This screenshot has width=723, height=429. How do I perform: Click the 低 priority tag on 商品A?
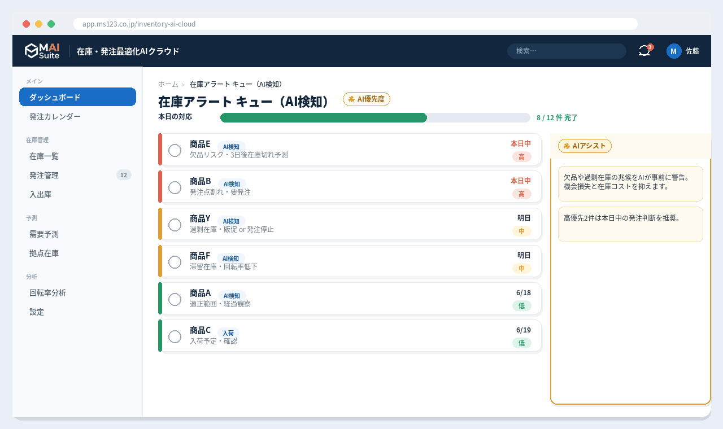tap(521, 305)
